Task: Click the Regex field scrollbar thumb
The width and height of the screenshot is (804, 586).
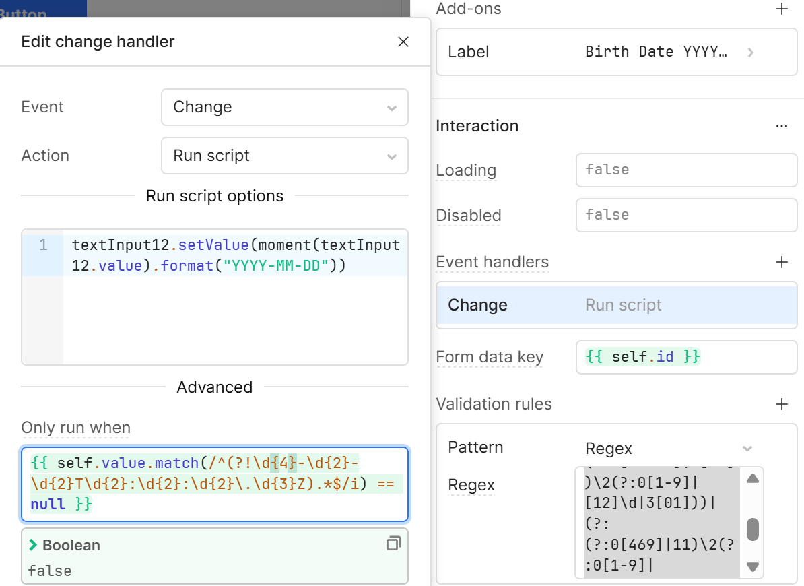Action: (752, 529)
